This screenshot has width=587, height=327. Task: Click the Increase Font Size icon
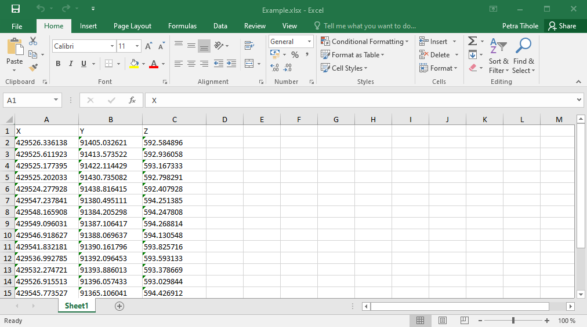pyautogui.click(x=148, y=46)
